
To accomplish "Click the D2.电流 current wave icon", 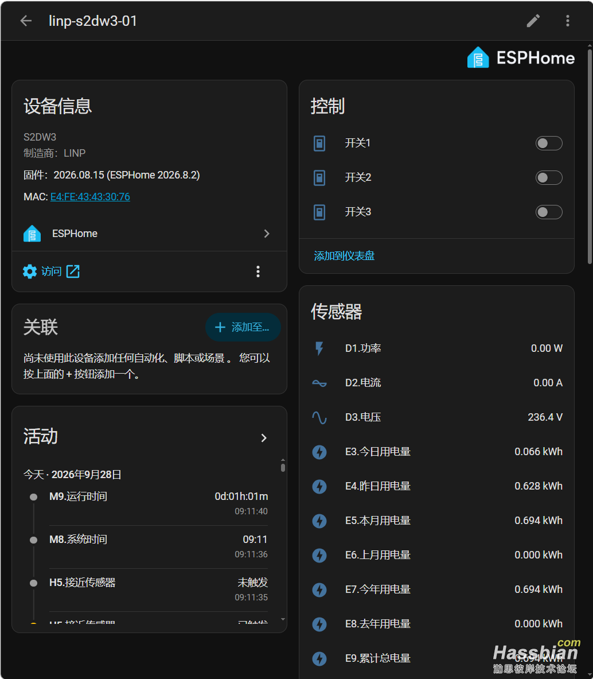I will pyautogui.click(x=319, y=383).
